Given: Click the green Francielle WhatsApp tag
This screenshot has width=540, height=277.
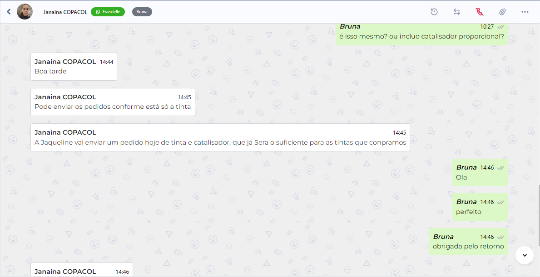Looking at the screenshot, I should (108, 12).
